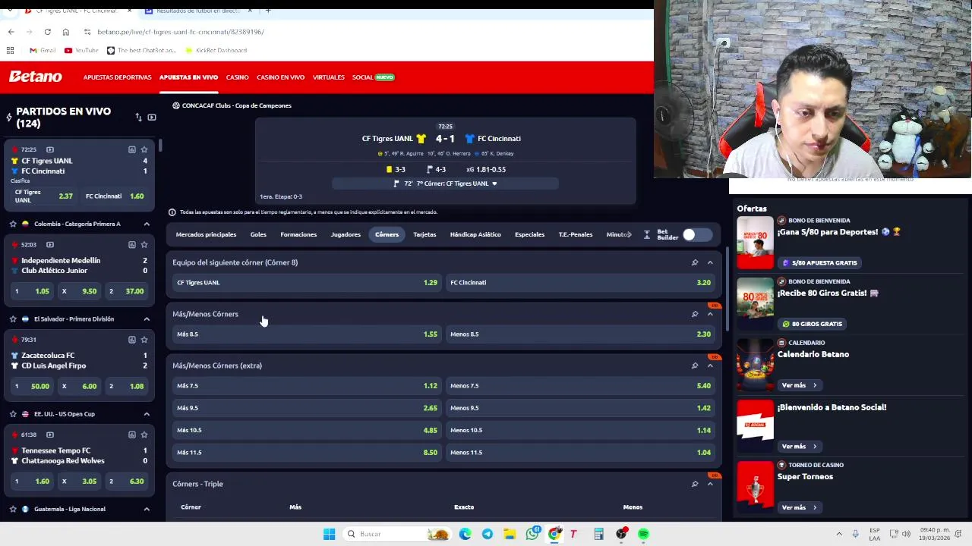Favorite the Zacatecoluca FC match star
972x546 pixels.
pyautogui.click(x=144, y=340)
